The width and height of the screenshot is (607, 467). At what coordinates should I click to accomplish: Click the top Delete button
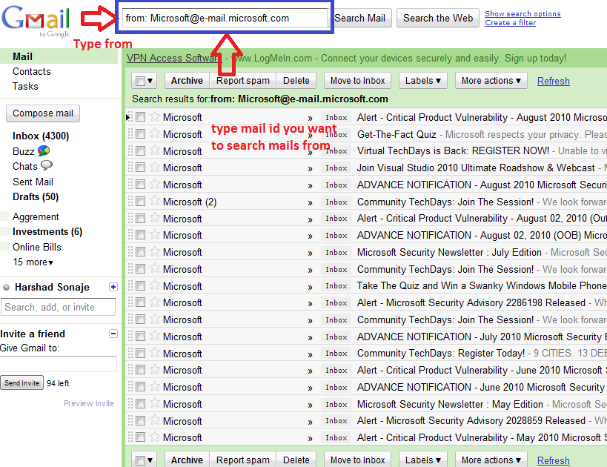[296, 81]
